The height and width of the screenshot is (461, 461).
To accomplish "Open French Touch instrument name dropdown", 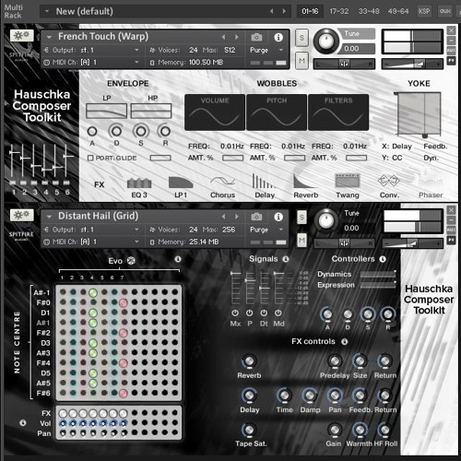I will pyautogui.click(x=49, y=37).
